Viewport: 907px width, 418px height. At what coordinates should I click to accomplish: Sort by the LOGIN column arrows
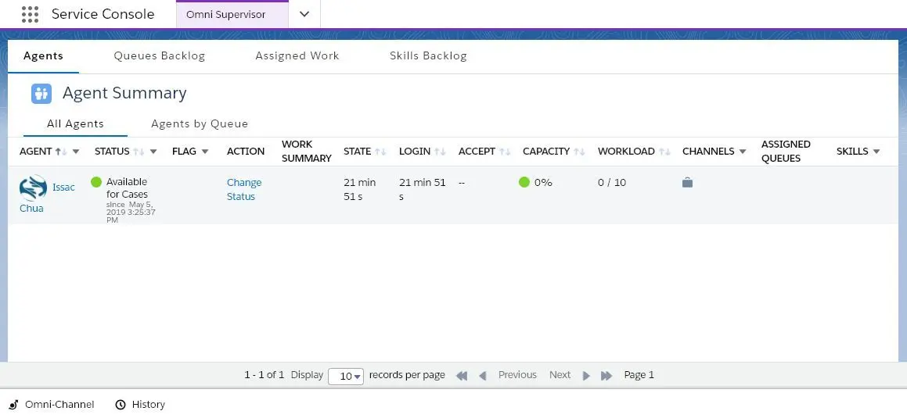(x=440, y=152)
